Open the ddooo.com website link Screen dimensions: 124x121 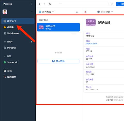91,44
